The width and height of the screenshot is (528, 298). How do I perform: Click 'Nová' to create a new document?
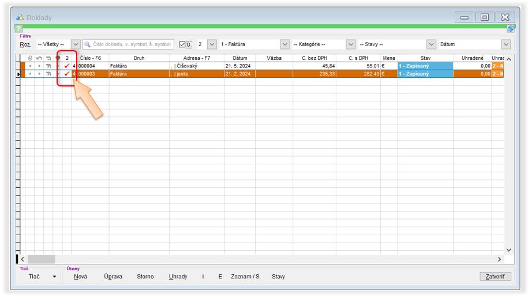point(81,277)
